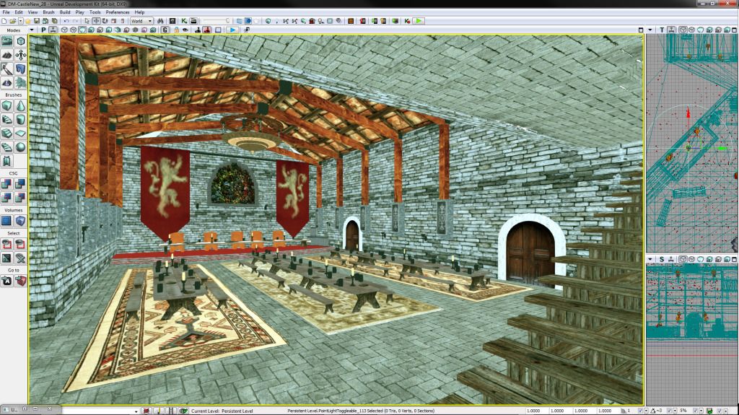
Task: Click the blue Play in Viewport arrow
Action: pyautogui.click(x=232, y=30)
